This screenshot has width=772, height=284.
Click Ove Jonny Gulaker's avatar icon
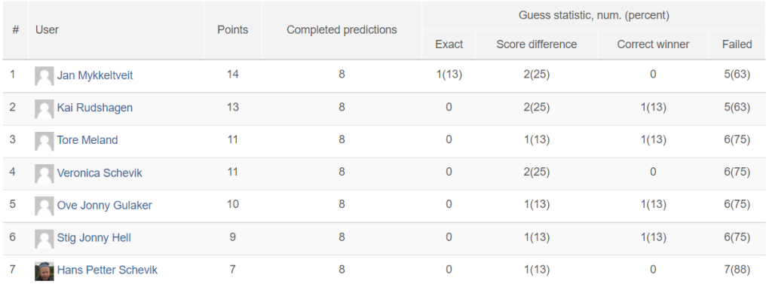pyautogui.click(x=44, y=206)
